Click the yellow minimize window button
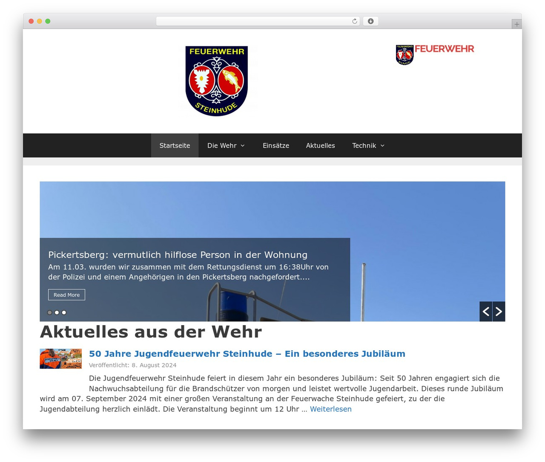The height and width of the screenshot is (462, 545). [x=40, y=21]
